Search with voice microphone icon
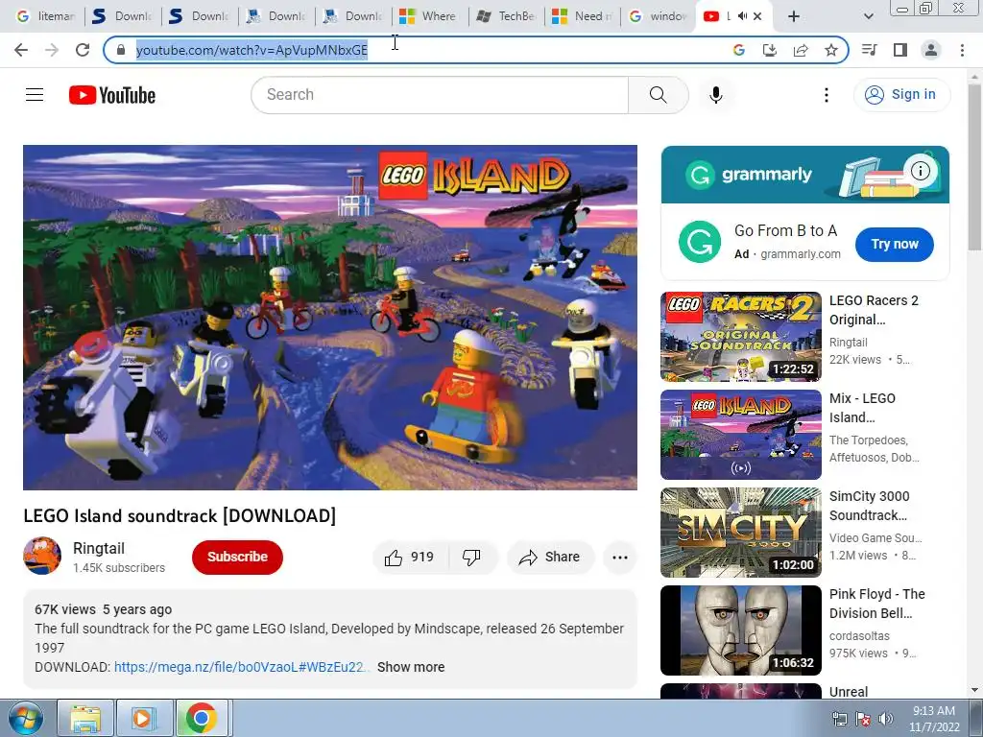Screen dimensions: 983x737 coord(715,95)
